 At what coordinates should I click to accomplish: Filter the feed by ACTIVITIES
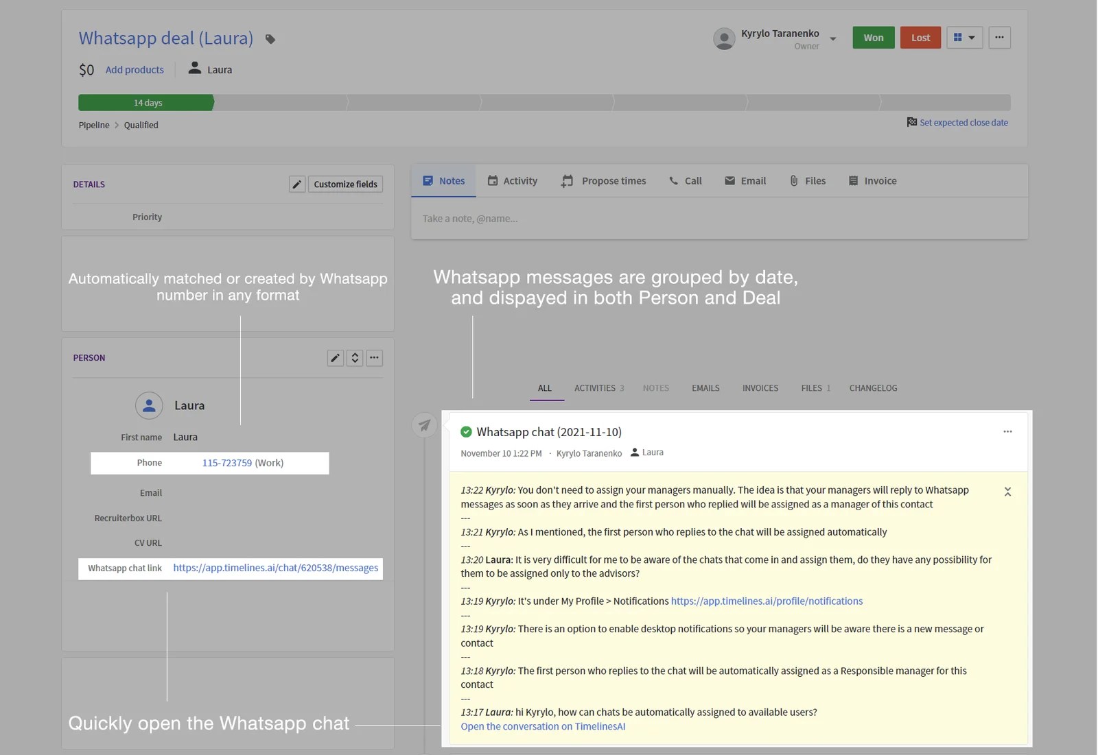tap(599, 388)
